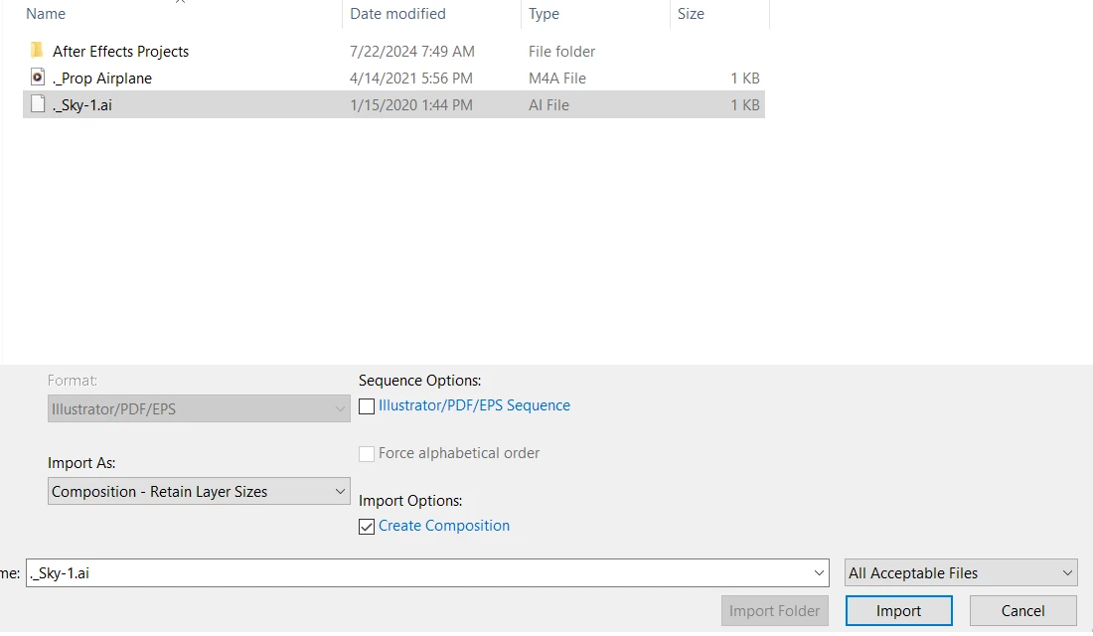This screenshot has width=1093, height=636.
Task: Open the file name history dropdown arrow
Action: [x=819, y=572]
